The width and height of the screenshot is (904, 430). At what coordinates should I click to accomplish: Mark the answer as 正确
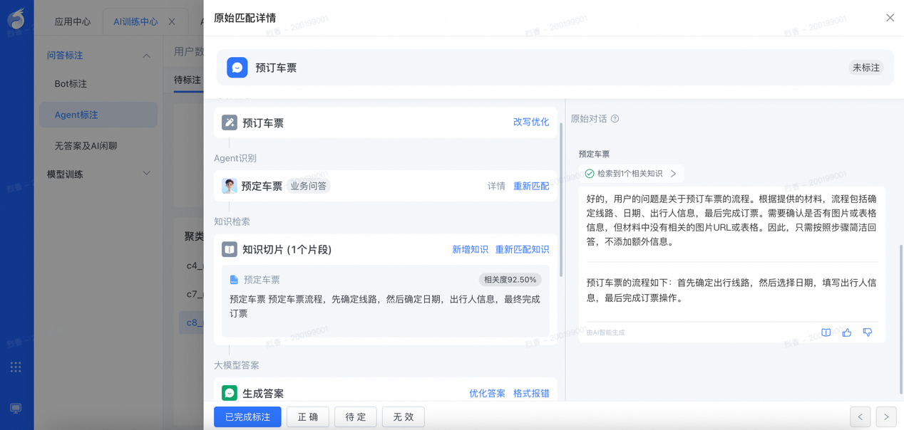point(308,417)
